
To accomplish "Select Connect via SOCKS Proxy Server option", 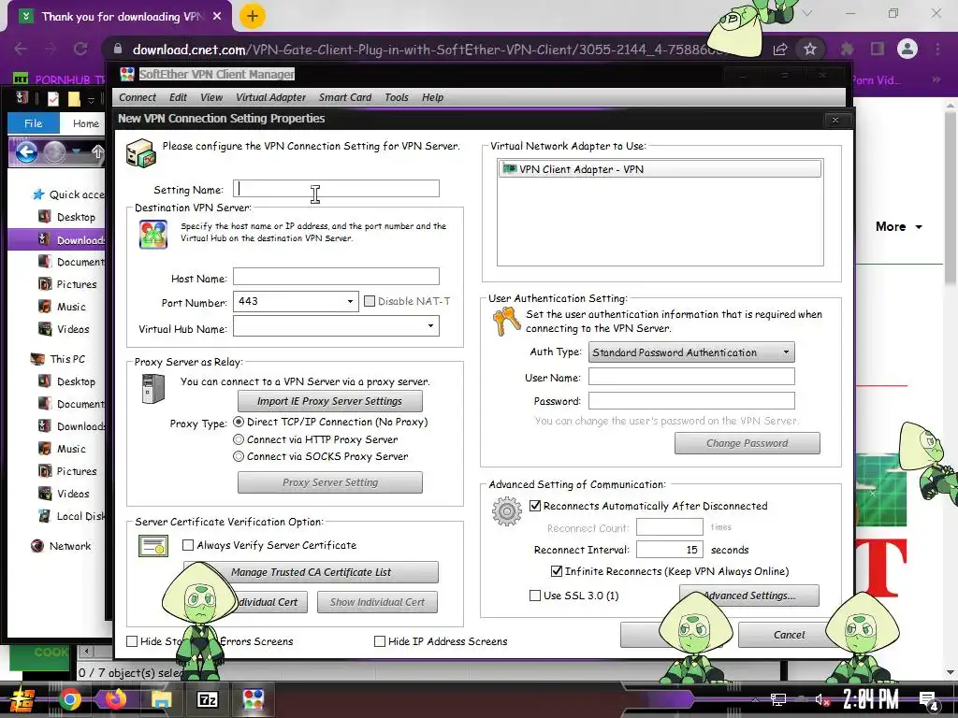I will (239, 456).
